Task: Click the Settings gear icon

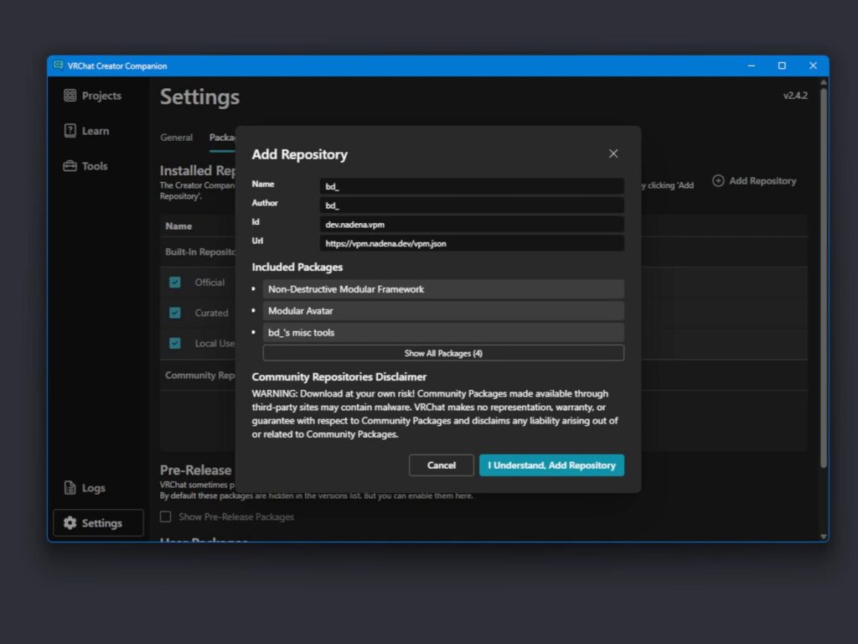Action: point(70,523)
